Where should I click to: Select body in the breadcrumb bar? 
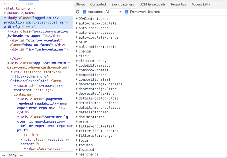[12, 155]
